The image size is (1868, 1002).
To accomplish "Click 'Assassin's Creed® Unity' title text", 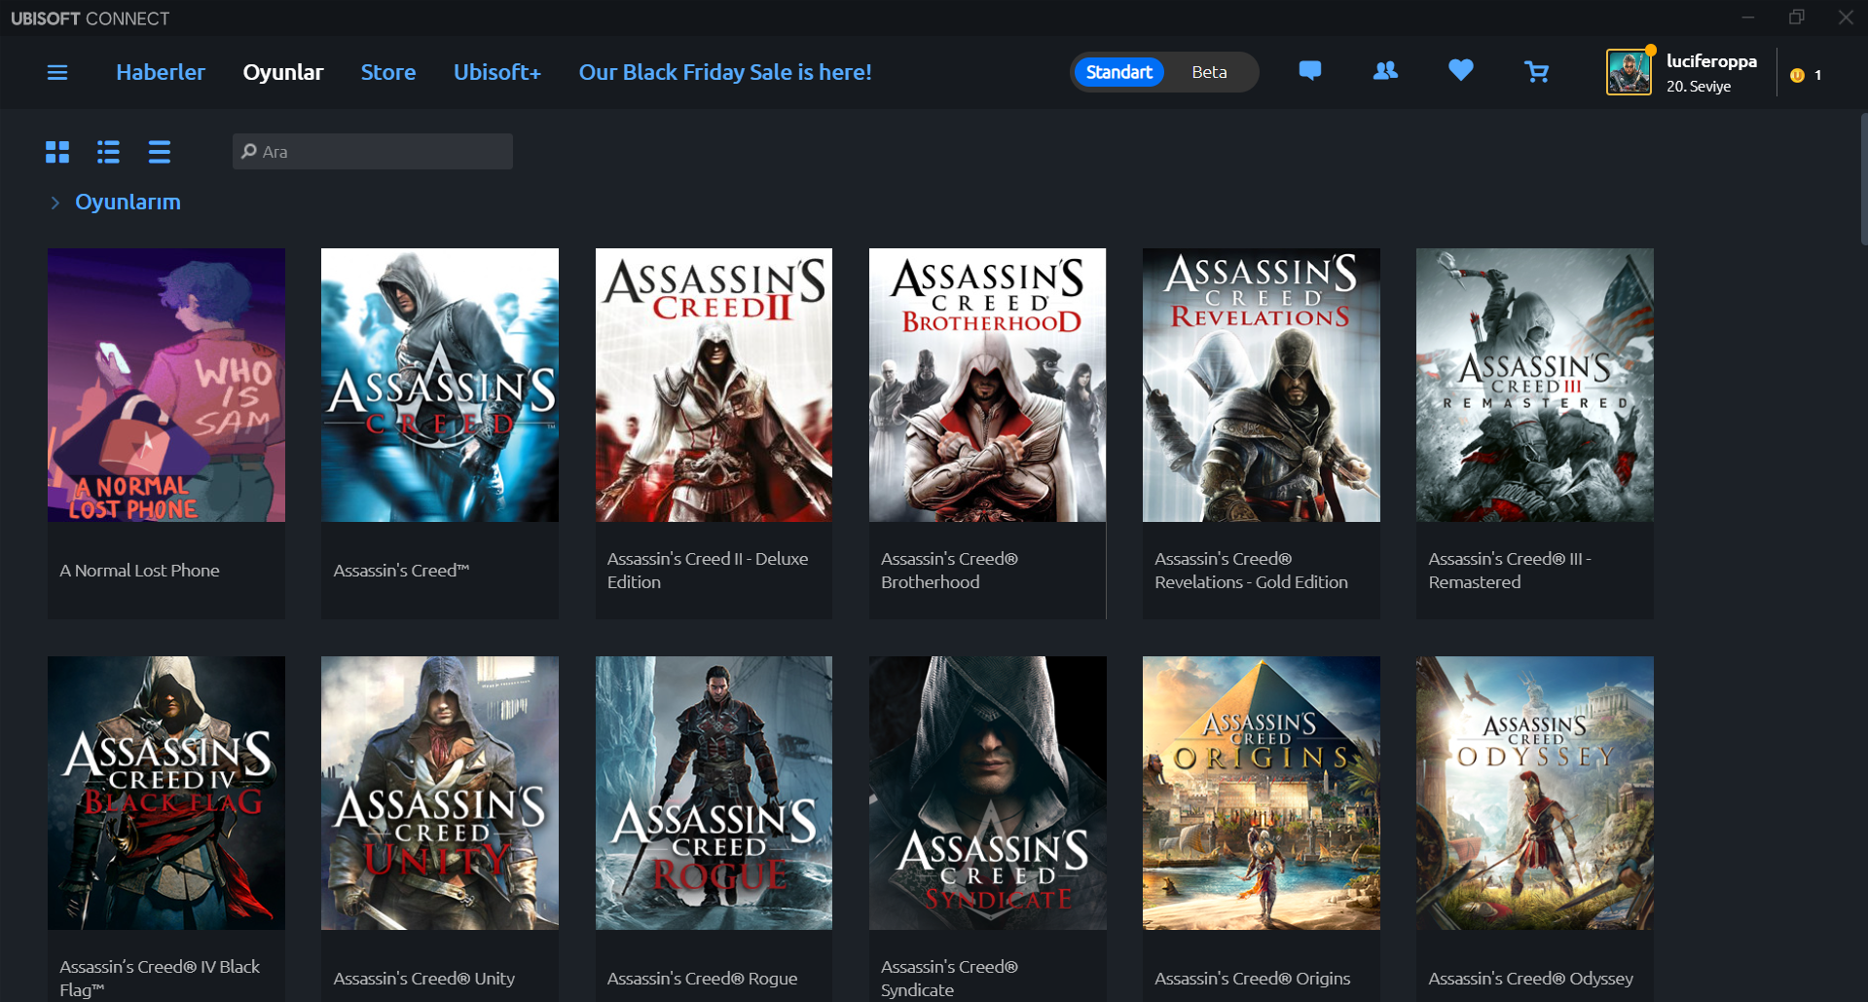I will tap(423, 979).
